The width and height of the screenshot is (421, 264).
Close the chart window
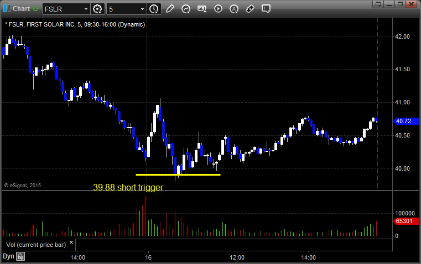click(x=411, y=4)
